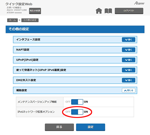The image size is (150, 135).
Task: Open the manual book icon
Action: pyautogui.click(x=108, y=11)
